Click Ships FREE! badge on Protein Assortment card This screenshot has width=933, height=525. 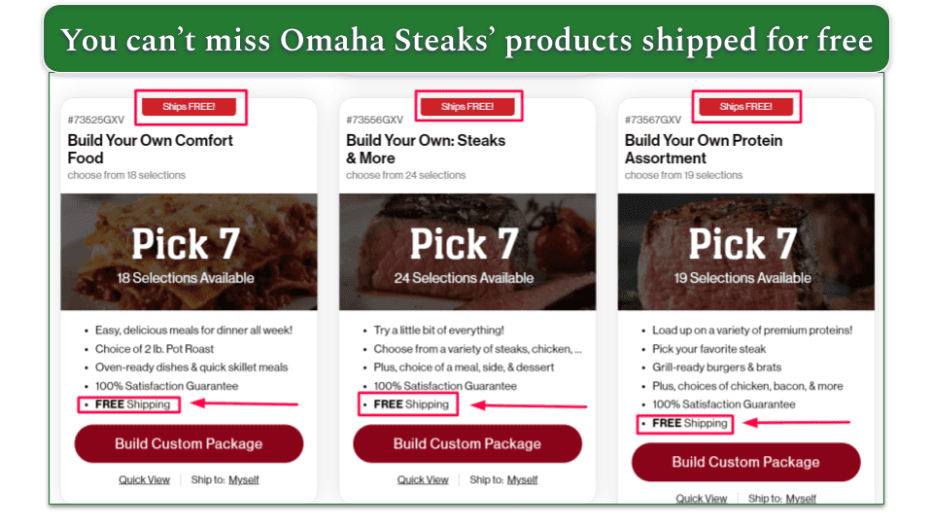point(745,107)
